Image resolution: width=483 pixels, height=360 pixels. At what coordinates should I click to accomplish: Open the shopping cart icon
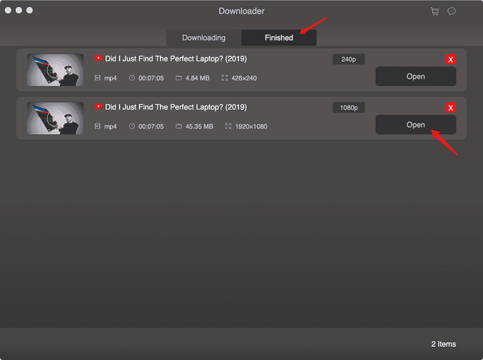(x=435, y=11)
